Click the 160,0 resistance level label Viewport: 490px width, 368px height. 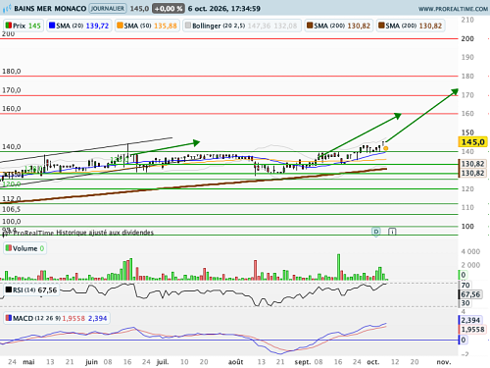click(x=12, y=109)
